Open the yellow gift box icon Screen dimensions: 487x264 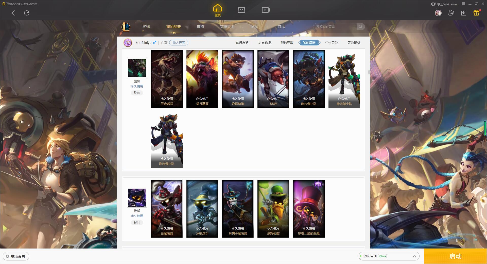pyautogui.click(x=476, y=13)
